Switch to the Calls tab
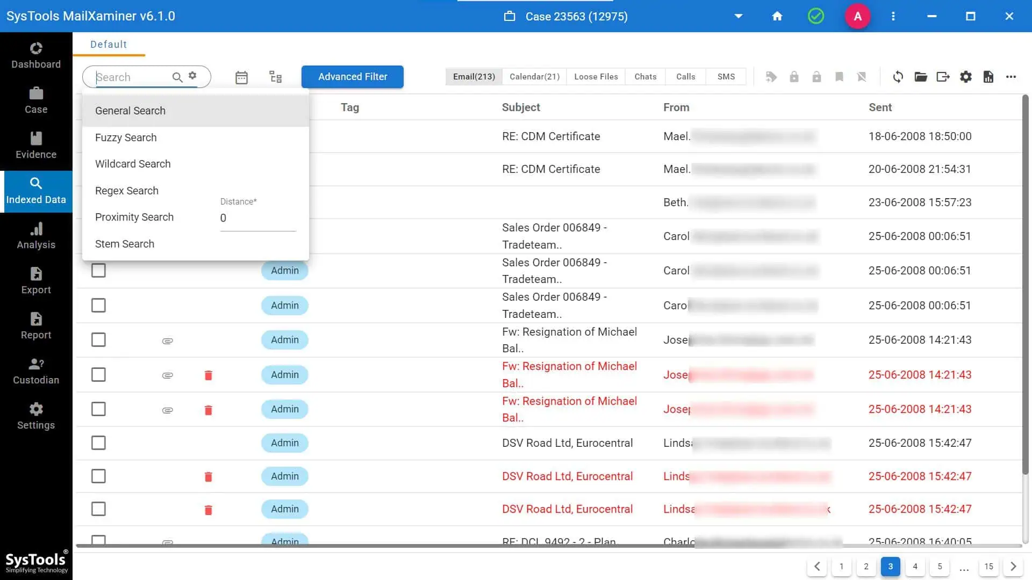Screen dimensions: 1032x580 686,77
